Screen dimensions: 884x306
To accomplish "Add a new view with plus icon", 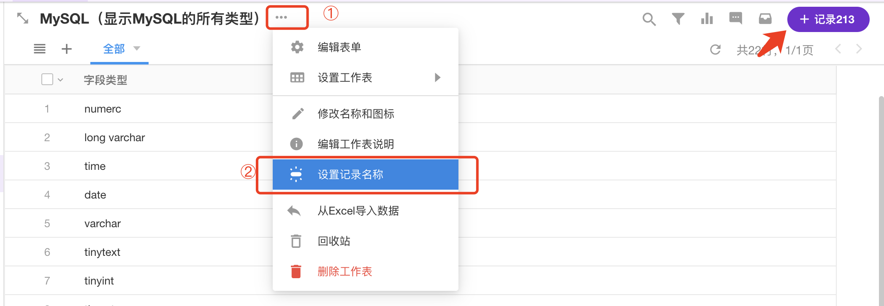I will coord(67,49).
